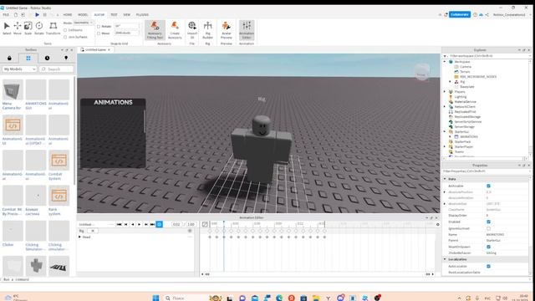Toggle the Animation Editor button
Image resolution: width=535 pixels, height=301 pixels.
point(247,30)
